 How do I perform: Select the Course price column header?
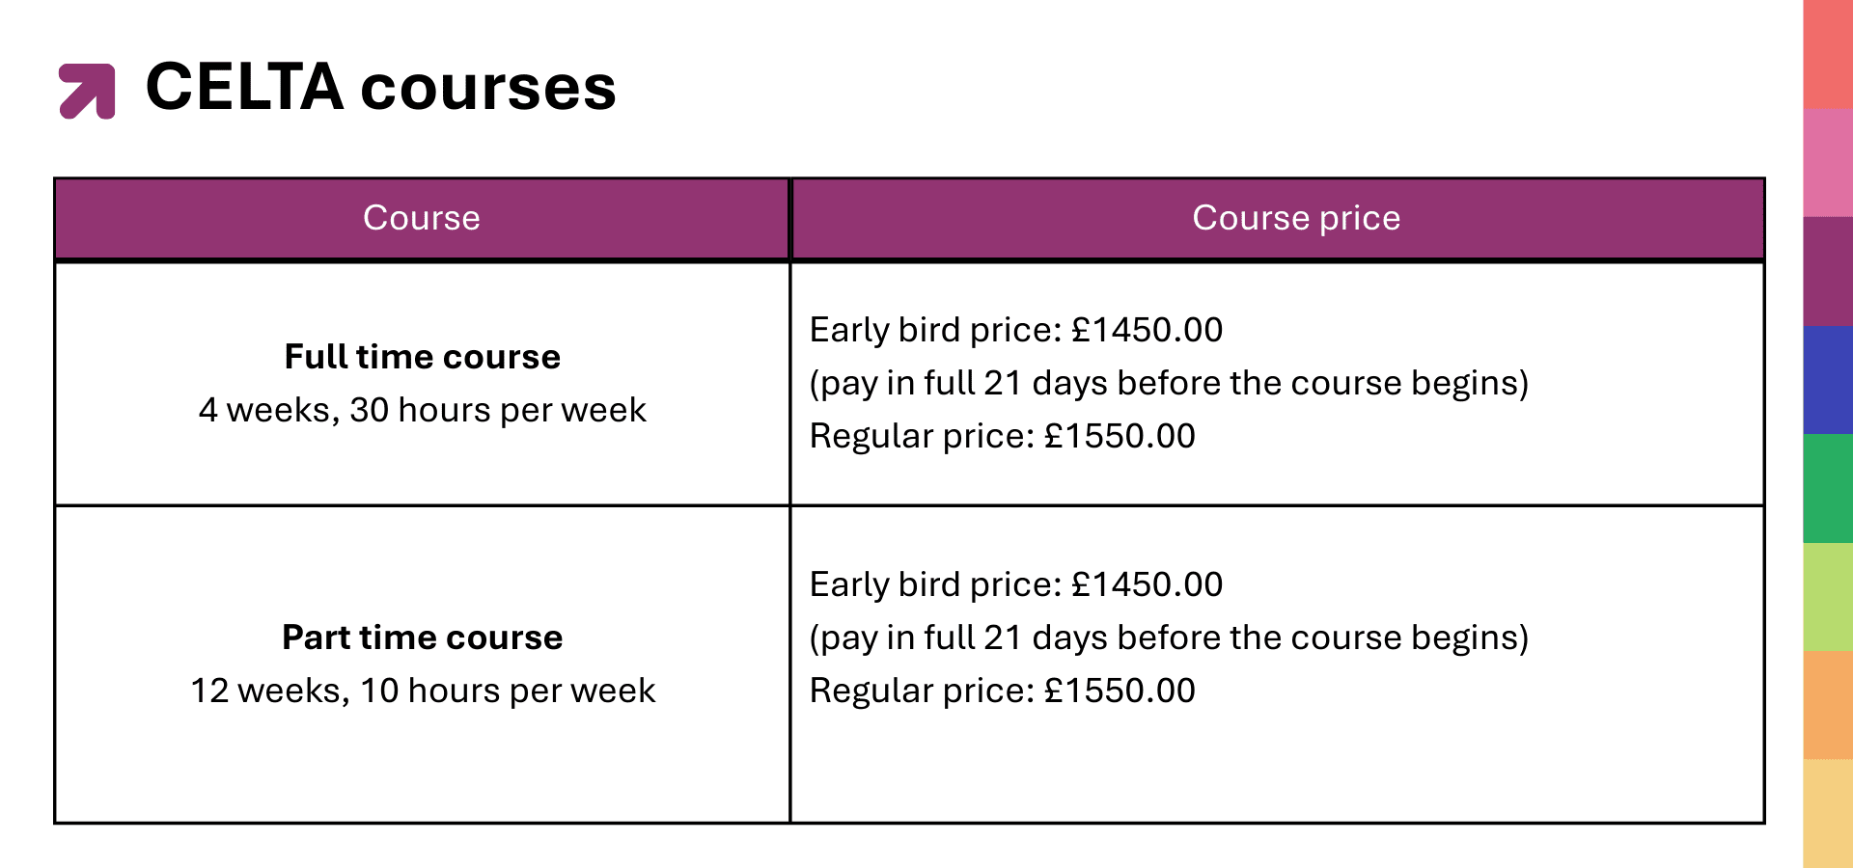click(1296, 218)
